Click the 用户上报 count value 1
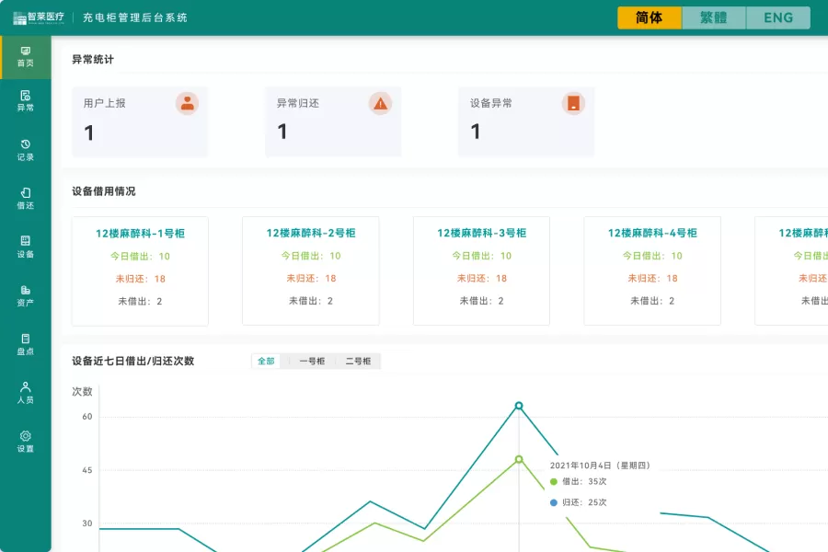 [x=89, y=132]
